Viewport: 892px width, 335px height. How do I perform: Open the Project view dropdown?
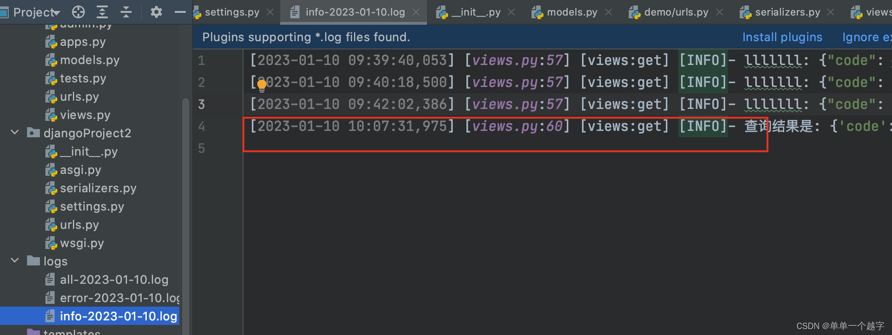pyautogui.click(x=37, y=12)
